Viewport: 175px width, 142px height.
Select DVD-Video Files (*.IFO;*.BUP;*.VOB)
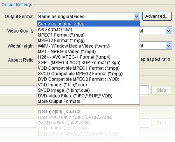[88, 96]
